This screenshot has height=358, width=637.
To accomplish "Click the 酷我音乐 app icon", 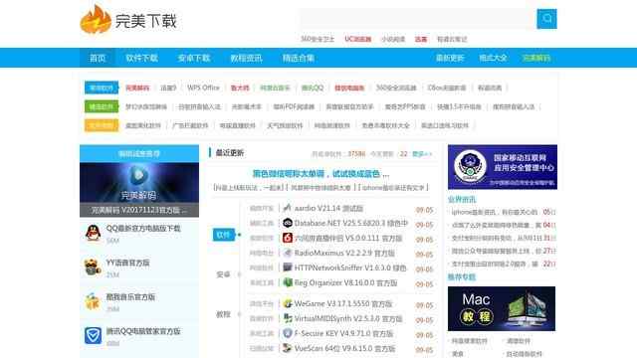I will (x=93, y=301).
